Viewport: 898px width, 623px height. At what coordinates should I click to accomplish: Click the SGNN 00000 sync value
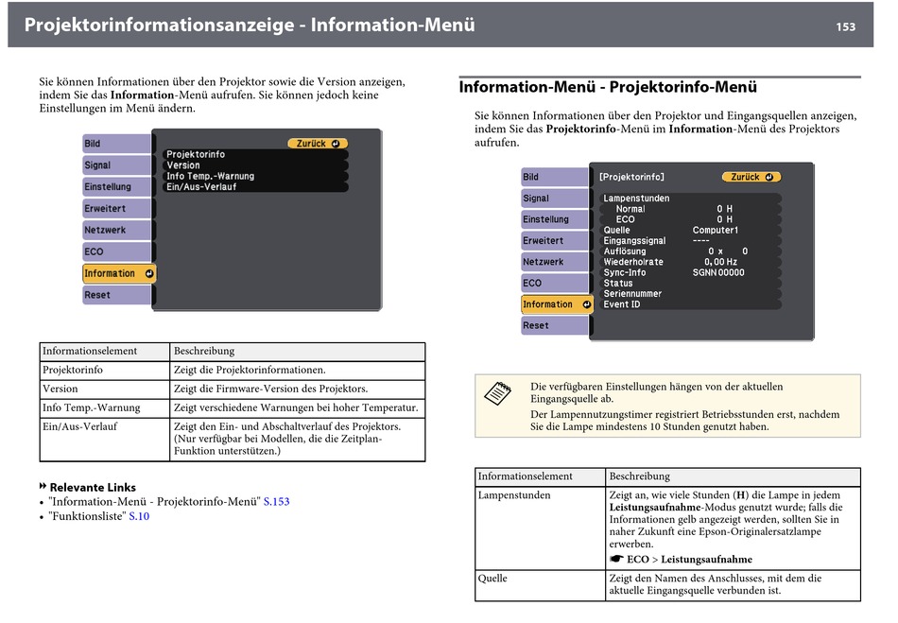(x=718, y=272)
